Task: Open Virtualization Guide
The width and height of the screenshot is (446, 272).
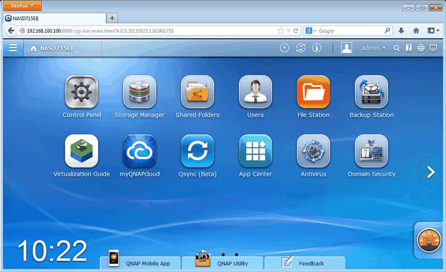Action: pos(82,152)
